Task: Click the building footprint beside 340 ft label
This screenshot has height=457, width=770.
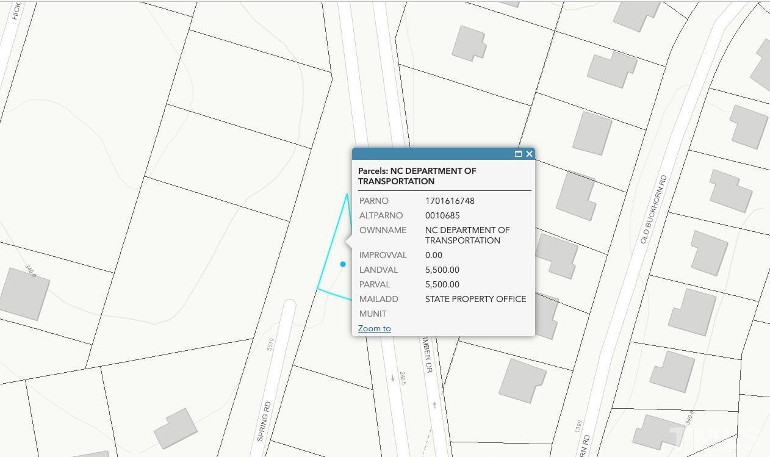Action: click(x=24, y=294)
